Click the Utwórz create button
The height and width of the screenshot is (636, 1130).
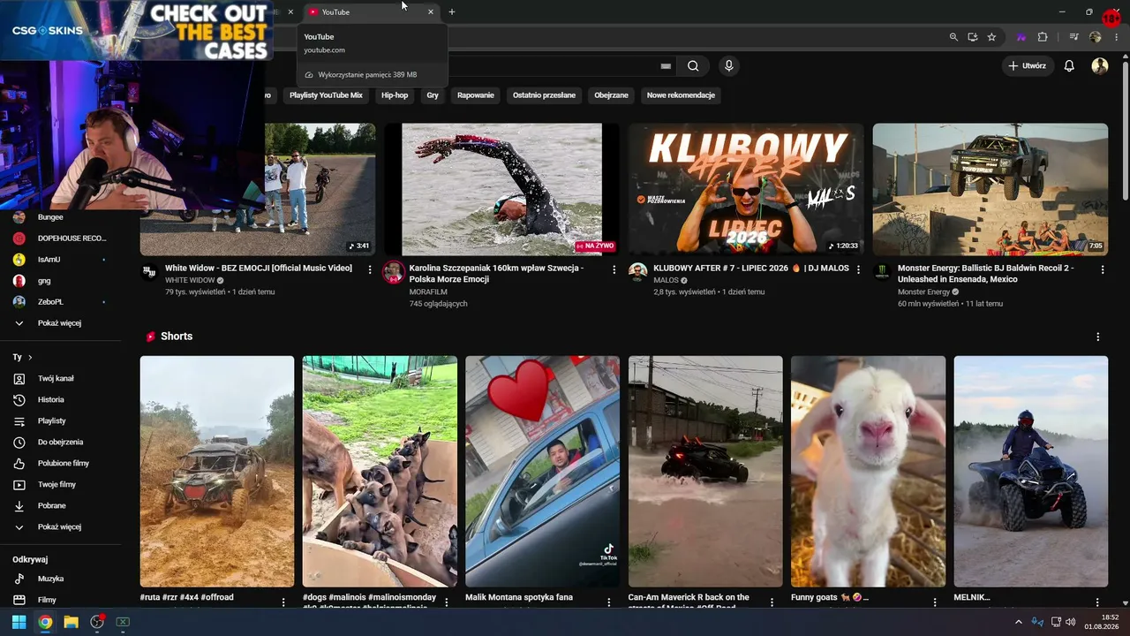pos(1028,65)
